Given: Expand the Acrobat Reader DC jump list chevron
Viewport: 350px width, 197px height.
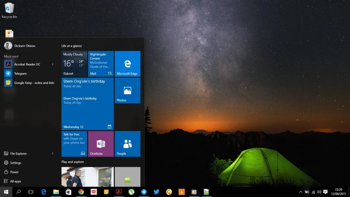Looking at the screenshot, I should (53, 64).
